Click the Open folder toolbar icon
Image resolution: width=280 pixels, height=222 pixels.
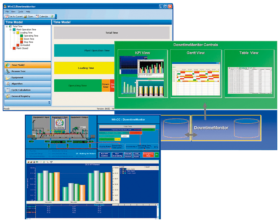point(28,17)
